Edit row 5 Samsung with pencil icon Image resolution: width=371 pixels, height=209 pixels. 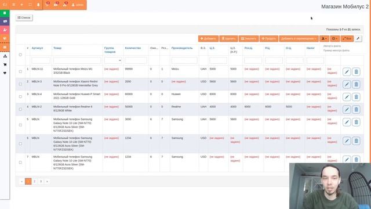point(347,122)
